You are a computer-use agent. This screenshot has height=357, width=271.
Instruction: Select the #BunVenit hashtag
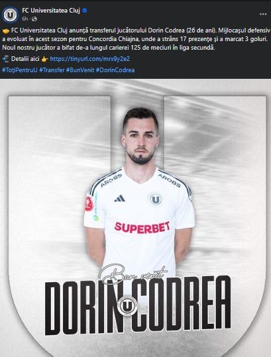[80, 70]
